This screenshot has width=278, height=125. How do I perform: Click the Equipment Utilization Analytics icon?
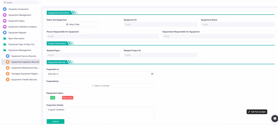point(5,27)
